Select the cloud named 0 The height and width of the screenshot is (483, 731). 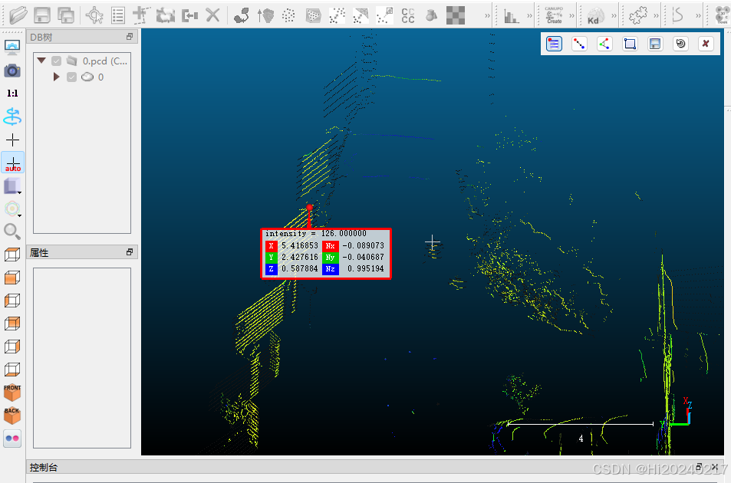tap(100, 77)
